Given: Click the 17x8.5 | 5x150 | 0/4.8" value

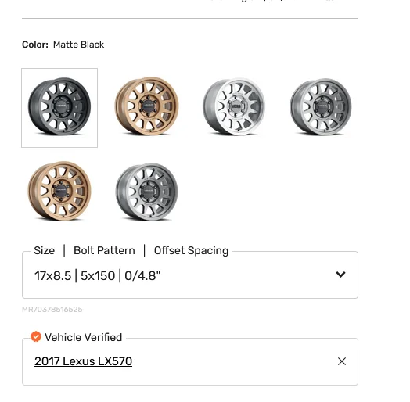Looking at the screenshot, I should click(98, 276).
